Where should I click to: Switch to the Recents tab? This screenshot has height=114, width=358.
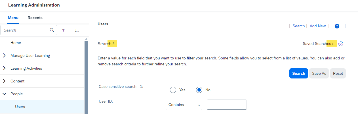pyautogui.click(x=35, y=18)
